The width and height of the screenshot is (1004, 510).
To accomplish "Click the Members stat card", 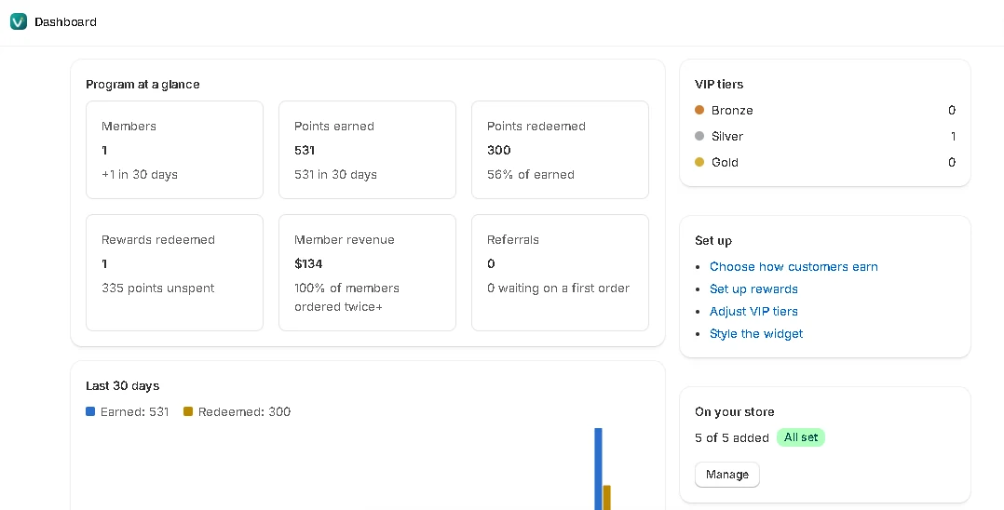I will (175, 150).
